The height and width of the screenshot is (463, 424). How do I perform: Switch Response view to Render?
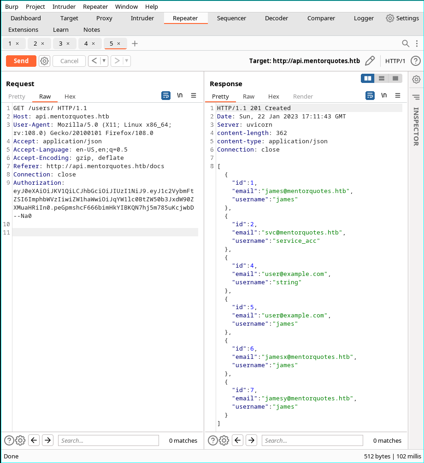pyautogui.click(x=303, y=97)
